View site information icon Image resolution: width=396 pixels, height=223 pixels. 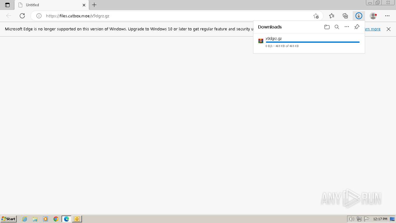point(39,16)
